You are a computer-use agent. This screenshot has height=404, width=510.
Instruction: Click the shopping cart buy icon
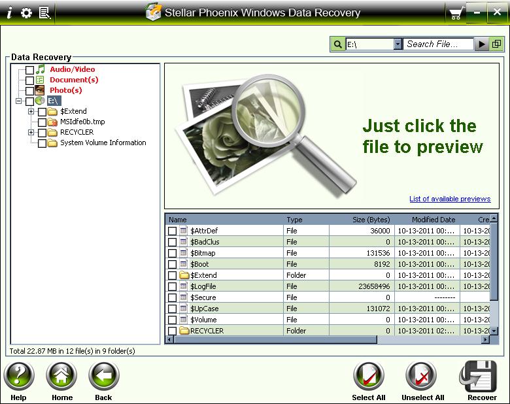pos(455,13)
